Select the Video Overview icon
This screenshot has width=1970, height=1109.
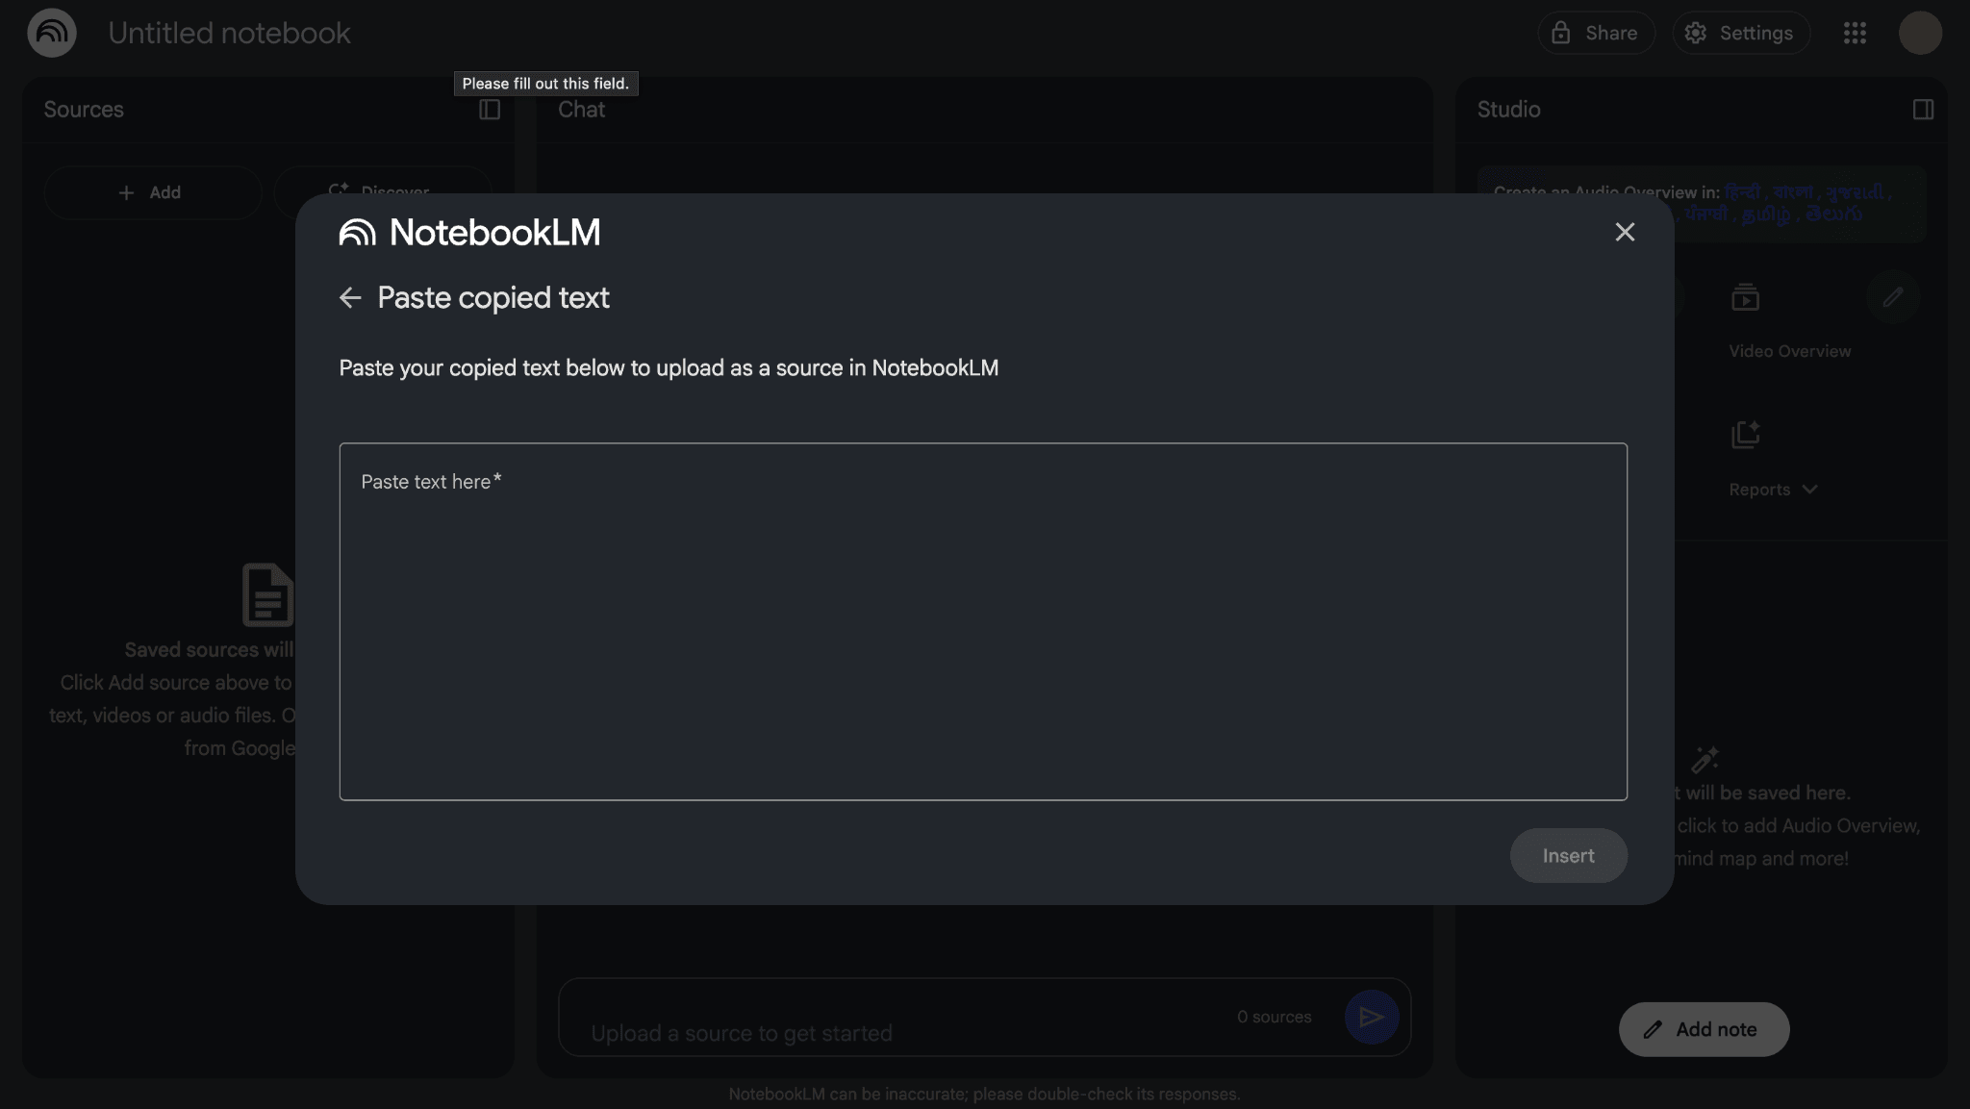pyautogui.click(x=1747, y=298)
